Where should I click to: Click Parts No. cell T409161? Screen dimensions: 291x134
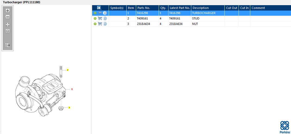(147, 18)
